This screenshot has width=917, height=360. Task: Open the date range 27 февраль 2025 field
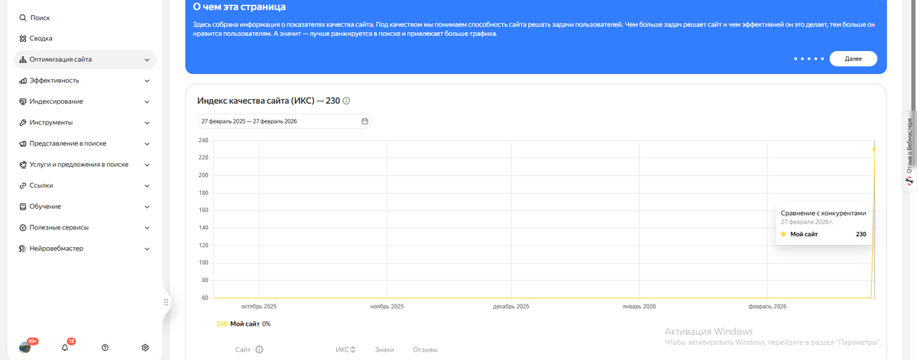284,121
